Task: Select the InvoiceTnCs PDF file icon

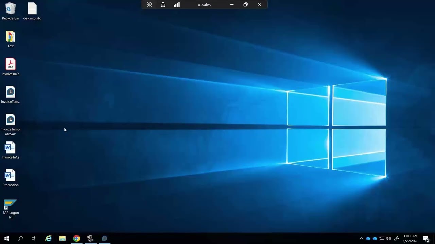Action: [11, 67]
